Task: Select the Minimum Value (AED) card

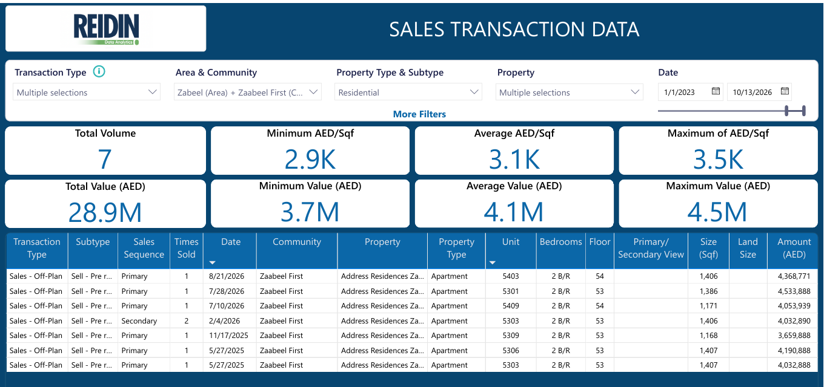Action: point(310,203)
